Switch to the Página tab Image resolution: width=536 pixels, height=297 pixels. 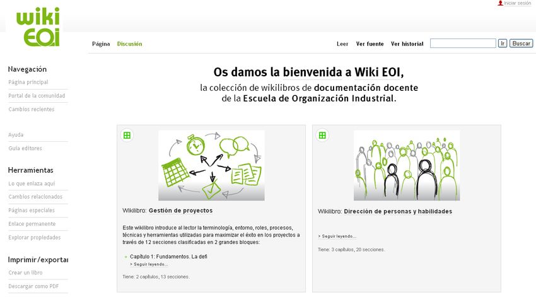101,44
